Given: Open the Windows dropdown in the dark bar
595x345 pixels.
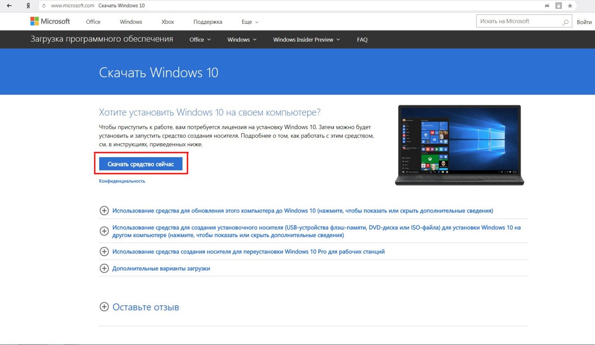Looking at the screenshot, I should [242, 39].
